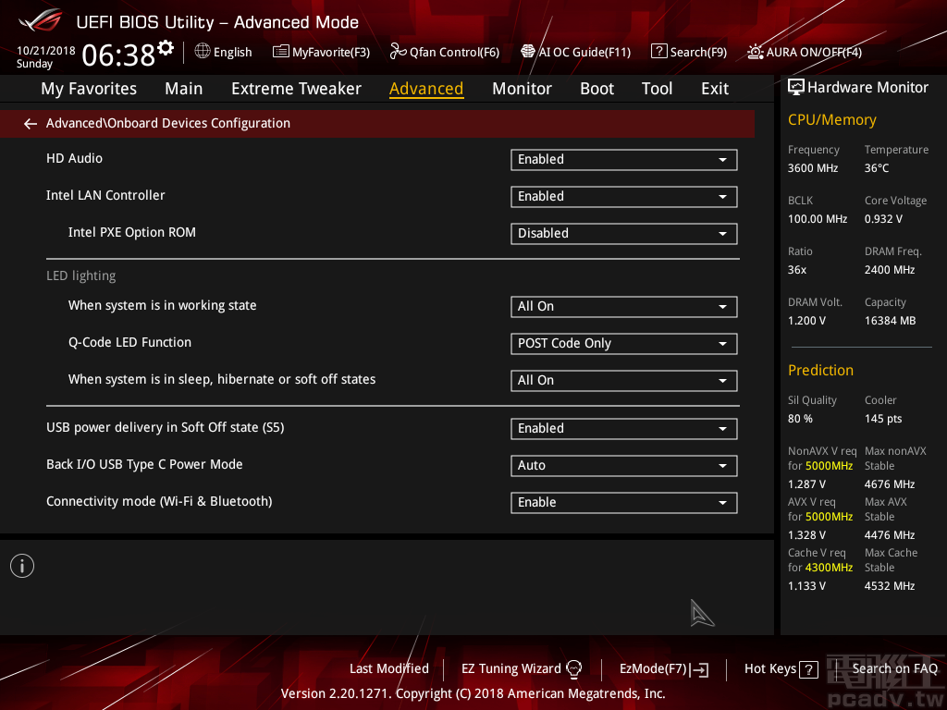This screenshot has width=947, height=710.
Task: Click the info circle icon
Action: coord(22,566)
